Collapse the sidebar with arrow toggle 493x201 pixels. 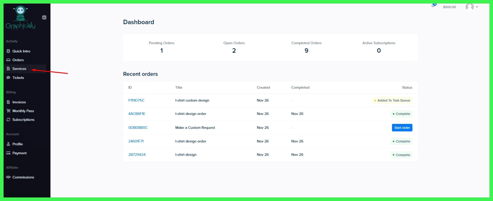point(44,18)
